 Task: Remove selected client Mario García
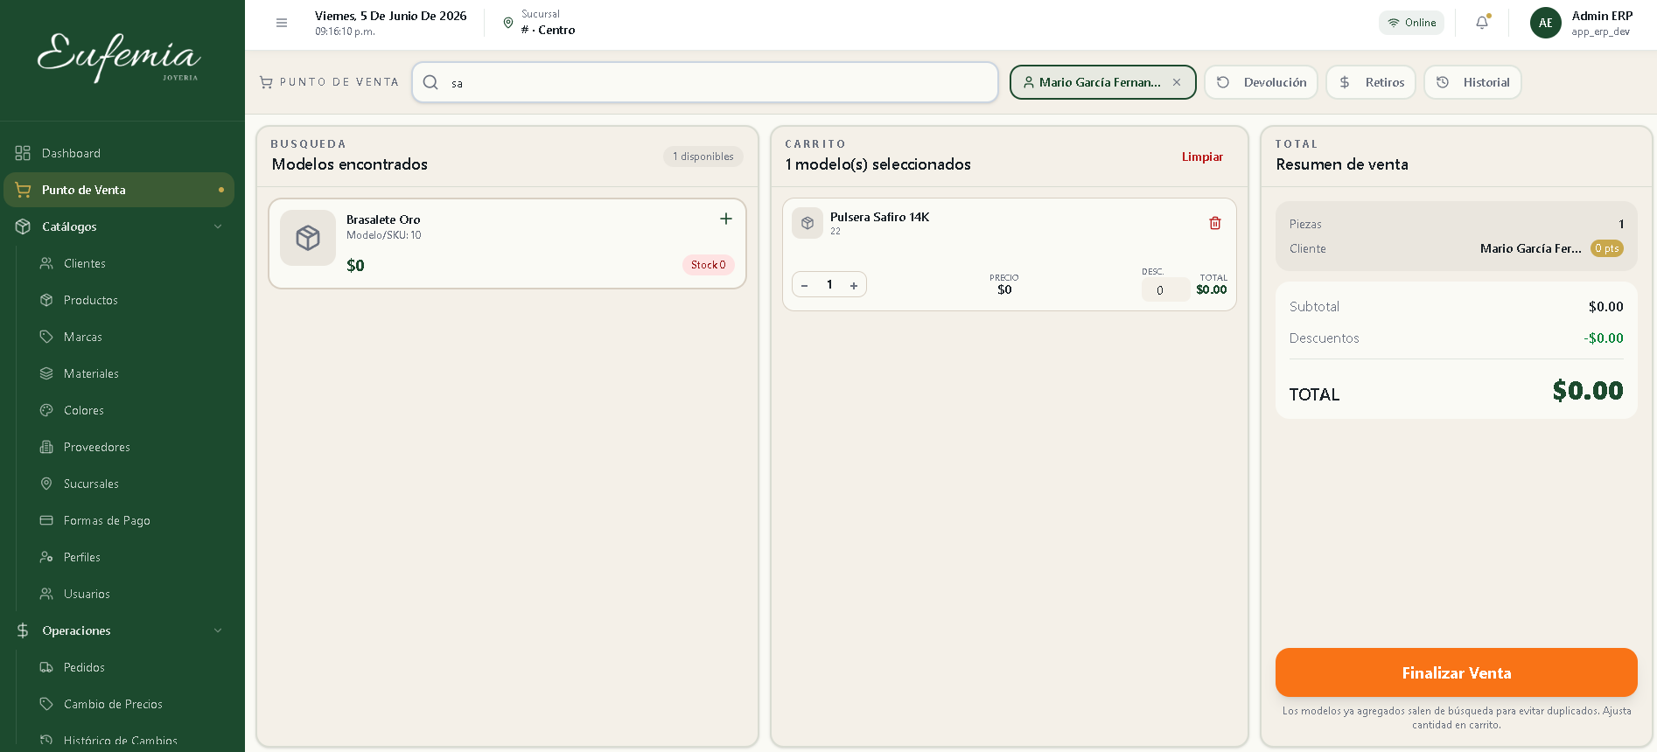1177,82
